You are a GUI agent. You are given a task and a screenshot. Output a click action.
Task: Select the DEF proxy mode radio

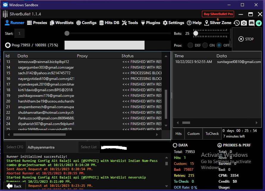190,45
